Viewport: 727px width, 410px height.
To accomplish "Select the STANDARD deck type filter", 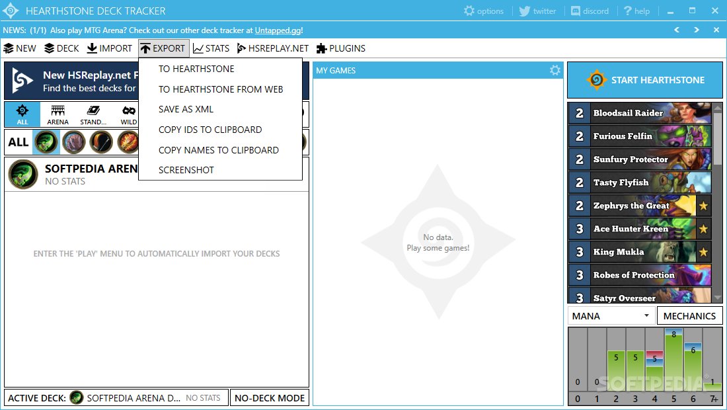I will (93, 114).
